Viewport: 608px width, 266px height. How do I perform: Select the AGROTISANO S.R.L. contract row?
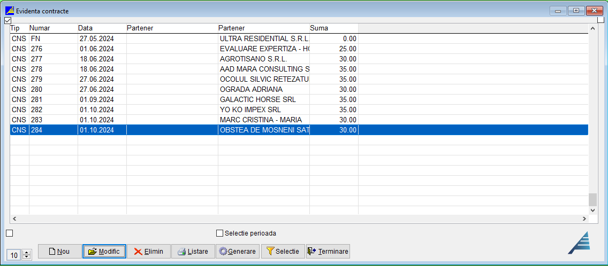coord(253,59)
